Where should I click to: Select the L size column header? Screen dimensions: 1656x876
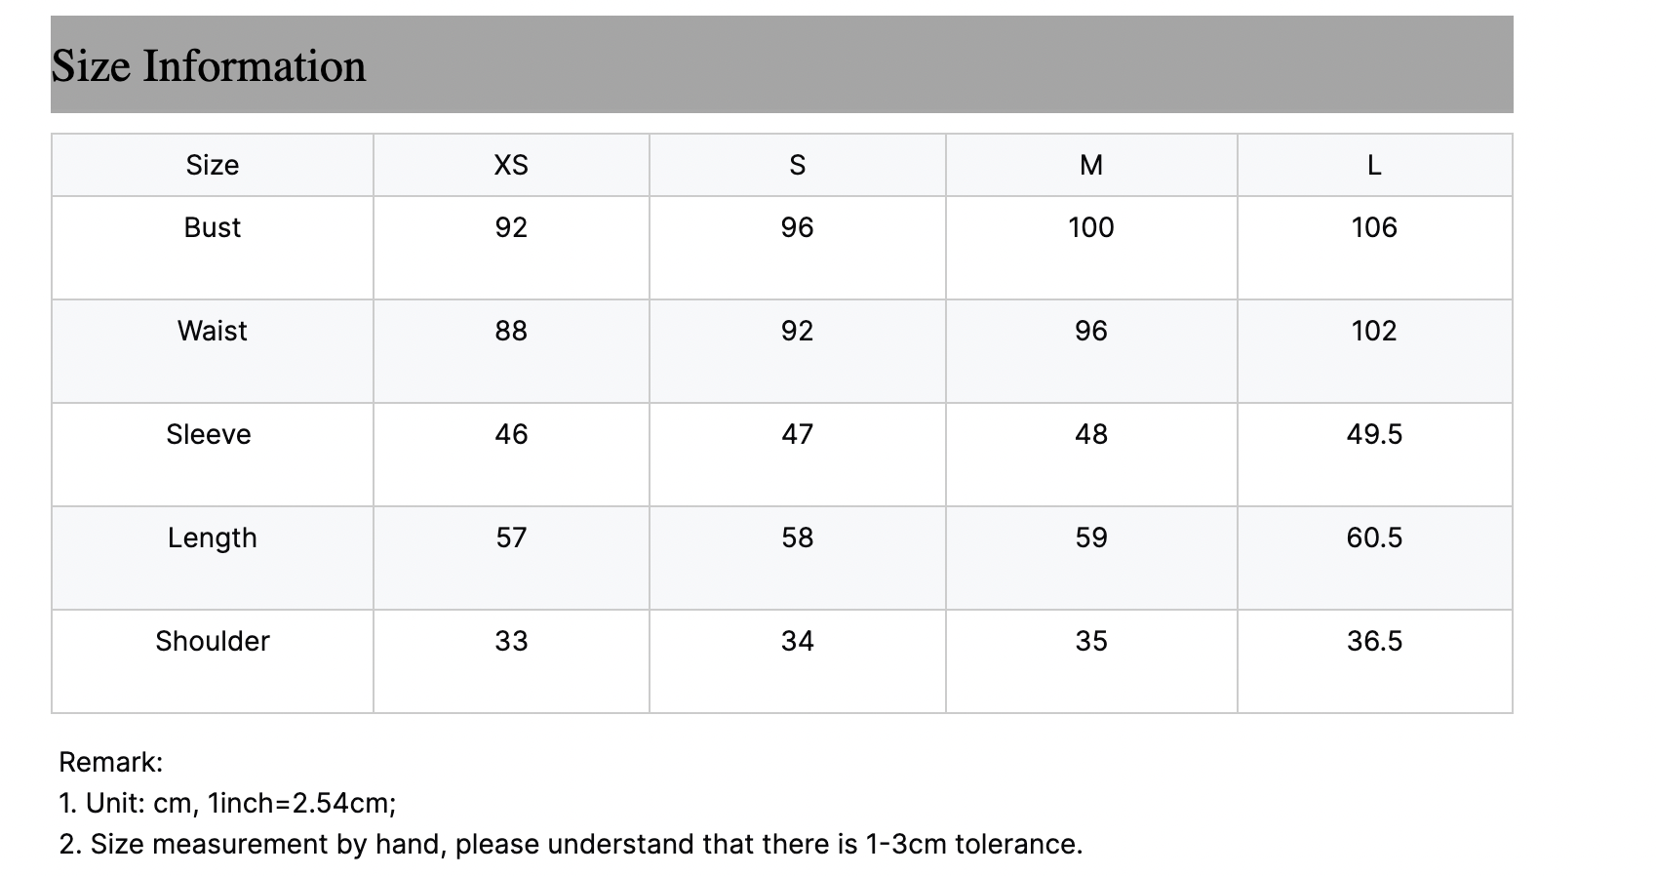[x=1374, y=165]
